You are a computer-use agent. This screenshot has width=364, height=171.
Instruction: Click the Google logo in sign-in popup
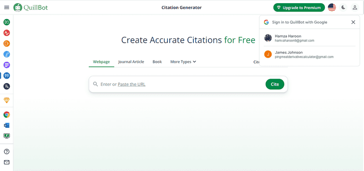[x=266, y=22]
